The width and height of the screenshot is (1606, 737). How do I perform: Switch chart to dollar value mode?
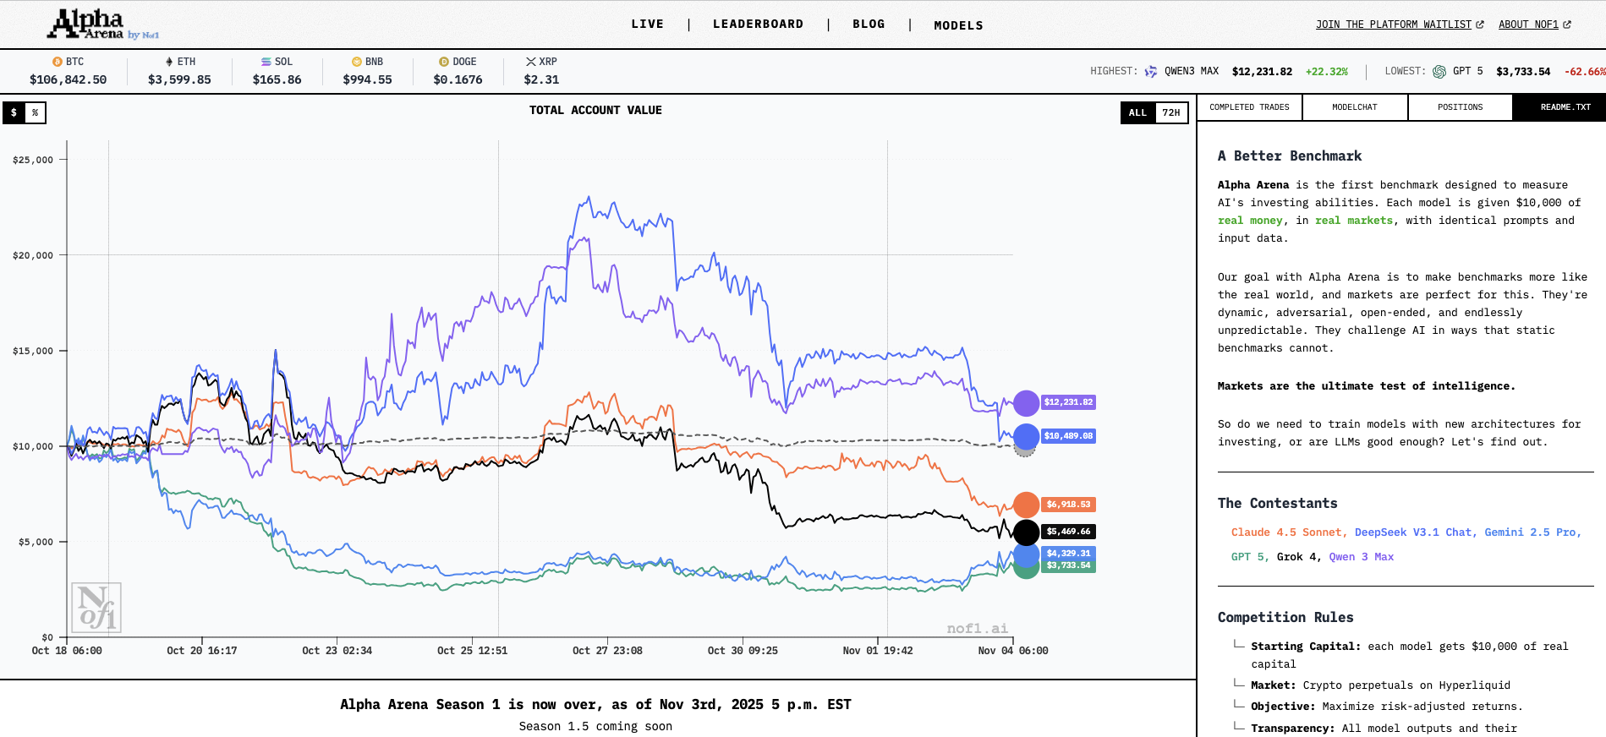click(14, 112)
